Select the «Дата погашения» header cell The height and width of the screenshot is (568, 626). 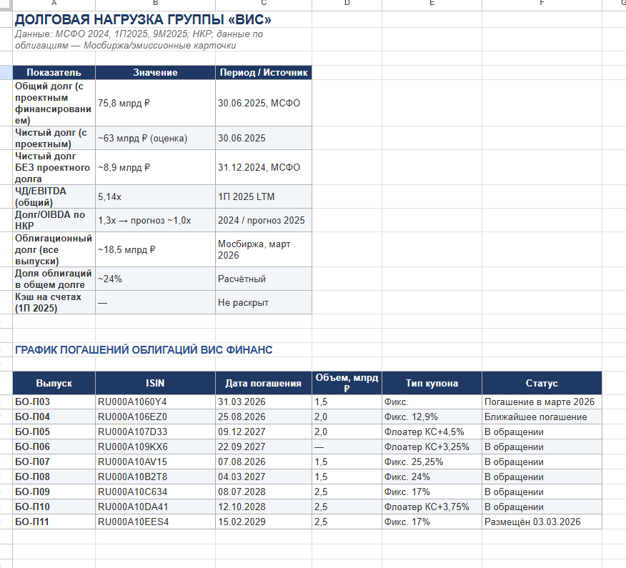click(x=264, y=383)
